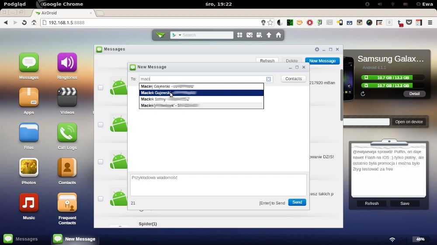Click the 46% battery indicator
The height and width of the screenshot is (245, 437).
pos(420,239)
